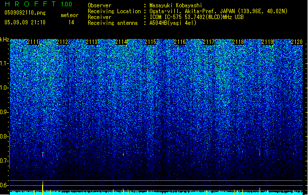The image size is (308, 195).
Task: Click the meteor count value 14
Action: (x=71, y=22)
